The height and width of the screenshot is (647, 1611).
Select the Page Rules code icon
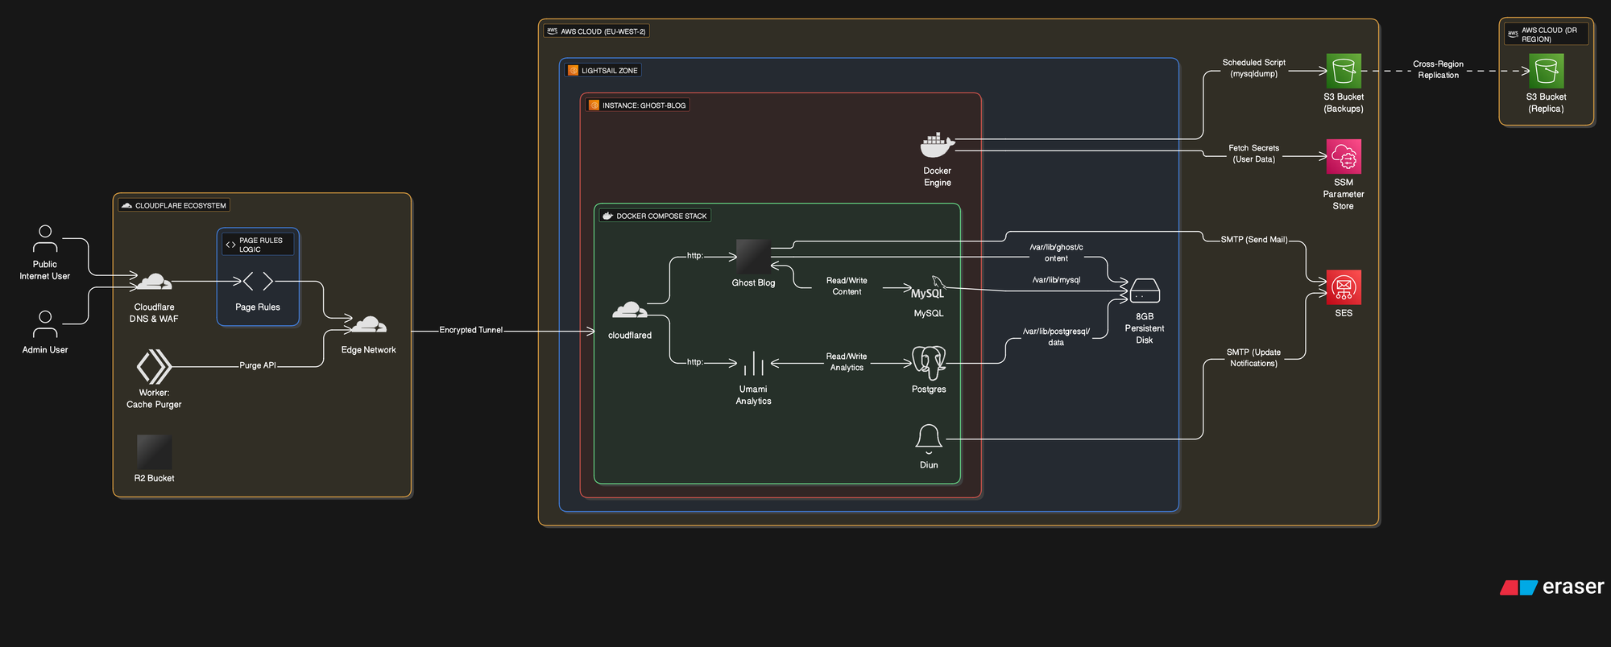258,281
